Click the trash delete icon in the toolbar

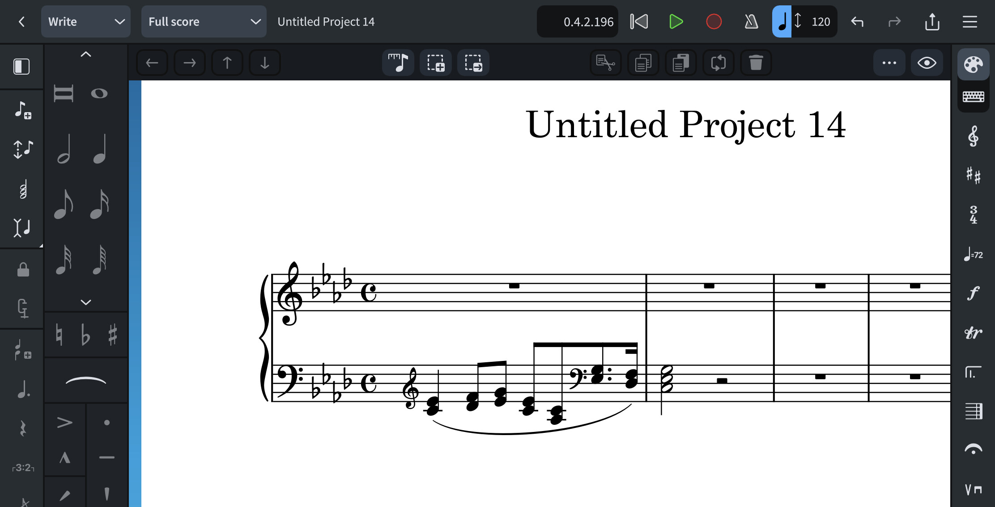tap(756, 63)
